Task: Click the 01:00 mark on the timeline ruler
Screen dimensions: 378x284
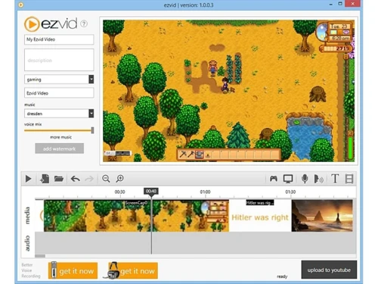Action: point(205,192)
